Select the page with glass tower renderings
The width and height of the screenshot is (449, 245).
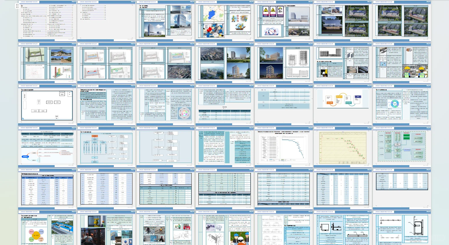point(166,21)
